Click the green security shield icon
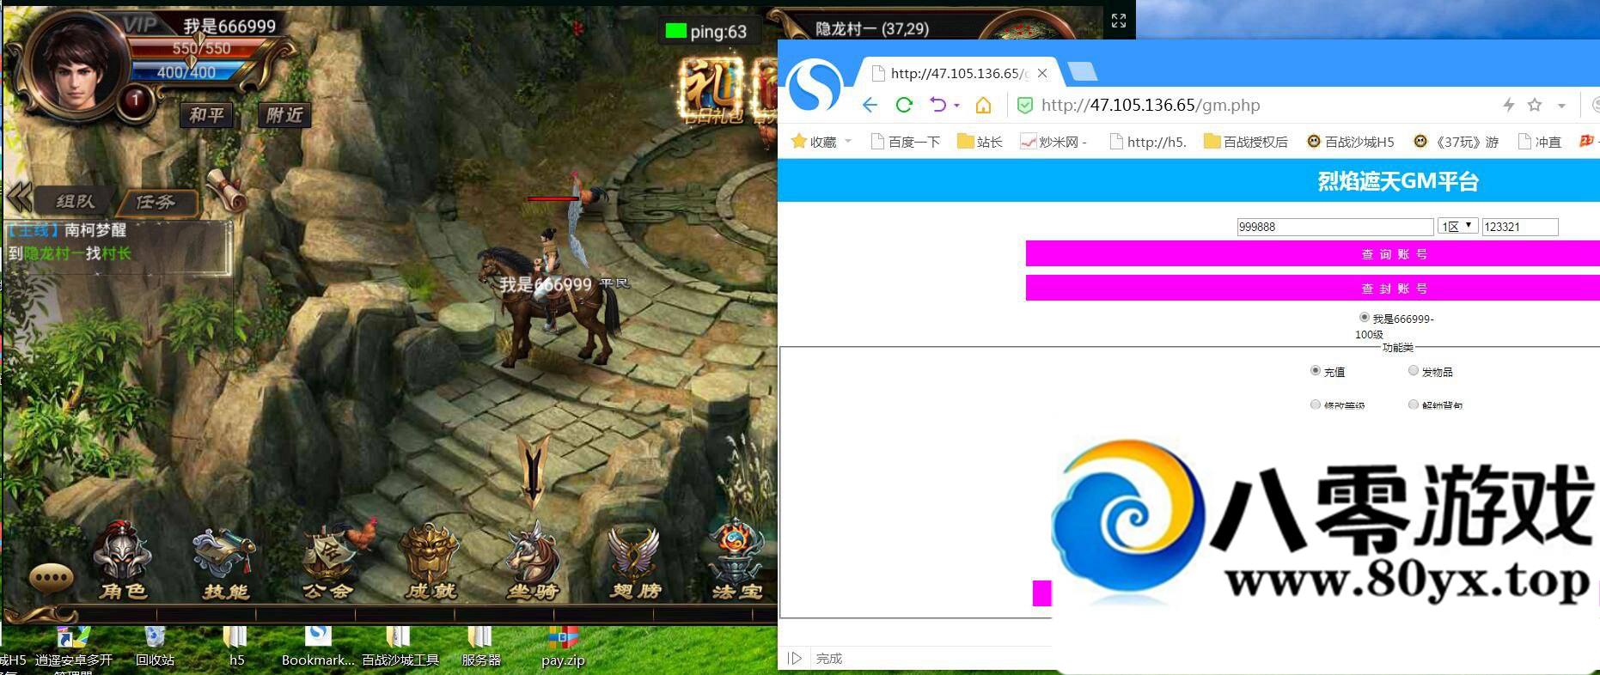 click(x=1024, y=105)
